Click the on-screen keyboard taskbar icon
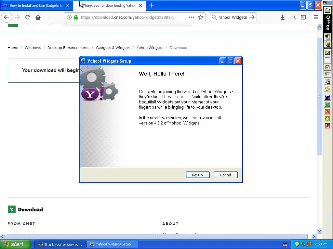 pos(285,244)
